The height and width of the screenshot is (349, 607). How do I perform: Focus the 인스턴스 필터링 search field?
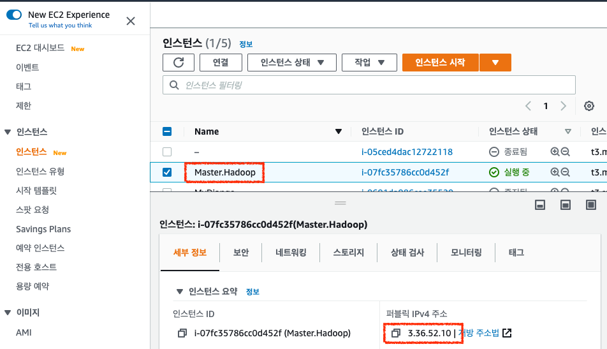(369, 85)
